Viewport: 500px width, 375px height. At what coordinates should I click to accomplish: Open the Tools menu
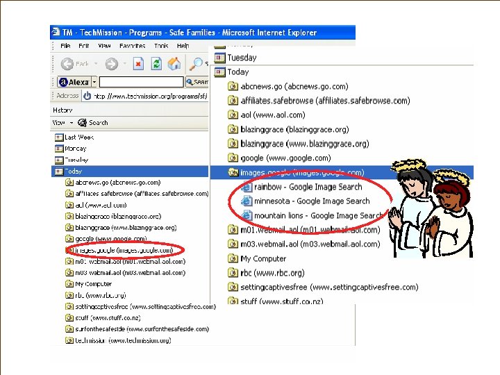(x=161, y=46)
